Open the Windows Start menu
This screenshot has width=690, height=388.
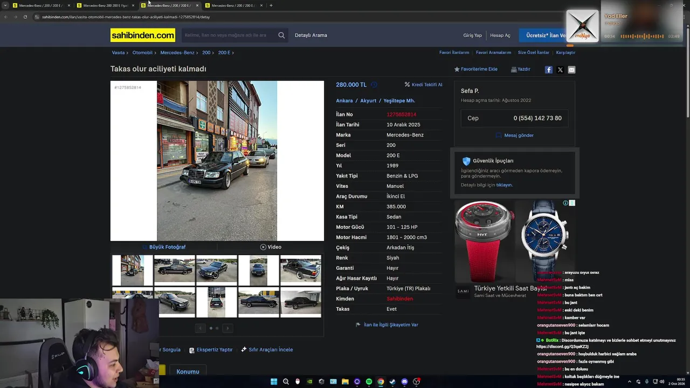click(274, 382)
